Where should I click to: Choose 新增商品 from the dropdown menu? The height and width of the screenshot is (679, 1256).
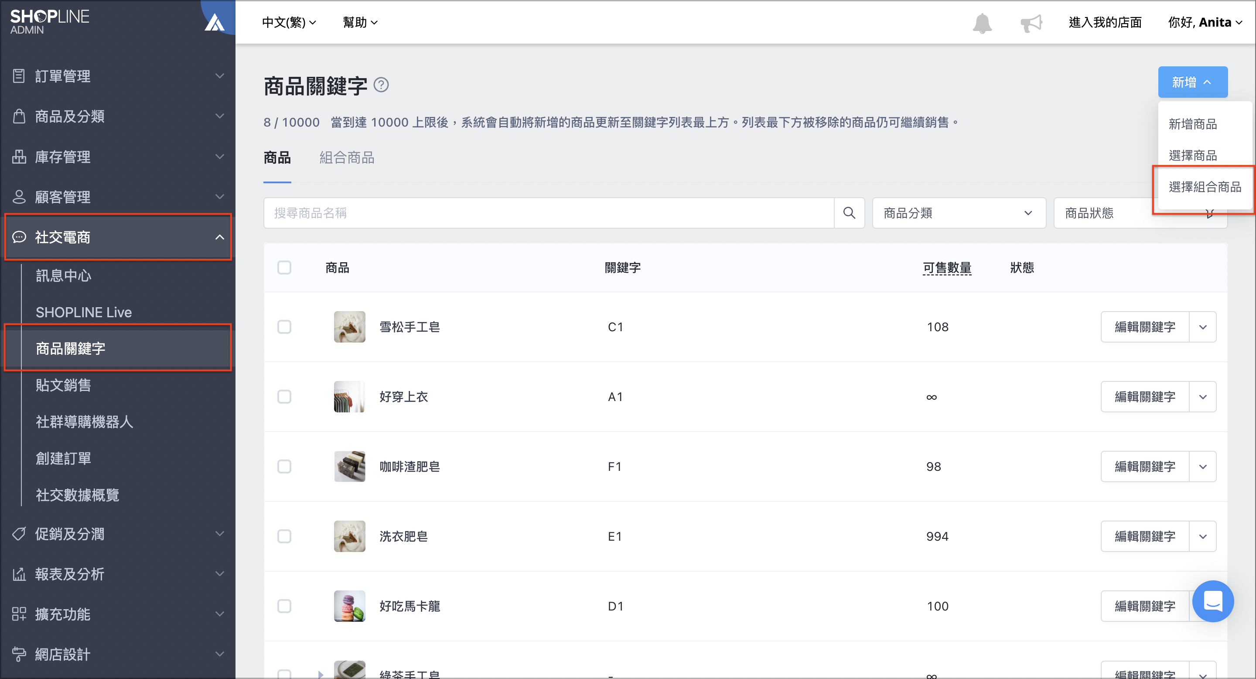(x=1193, y=124)
